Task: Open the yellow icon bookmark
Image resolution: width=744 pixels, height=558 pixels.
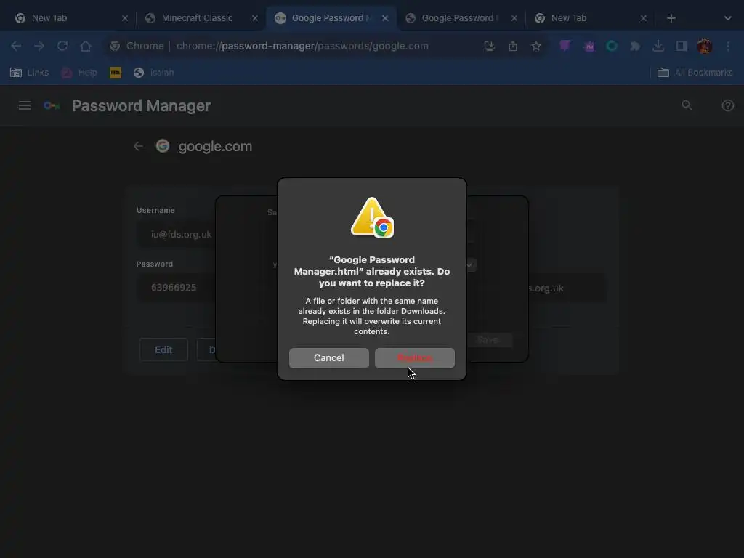Action: (x=116, y=73)
